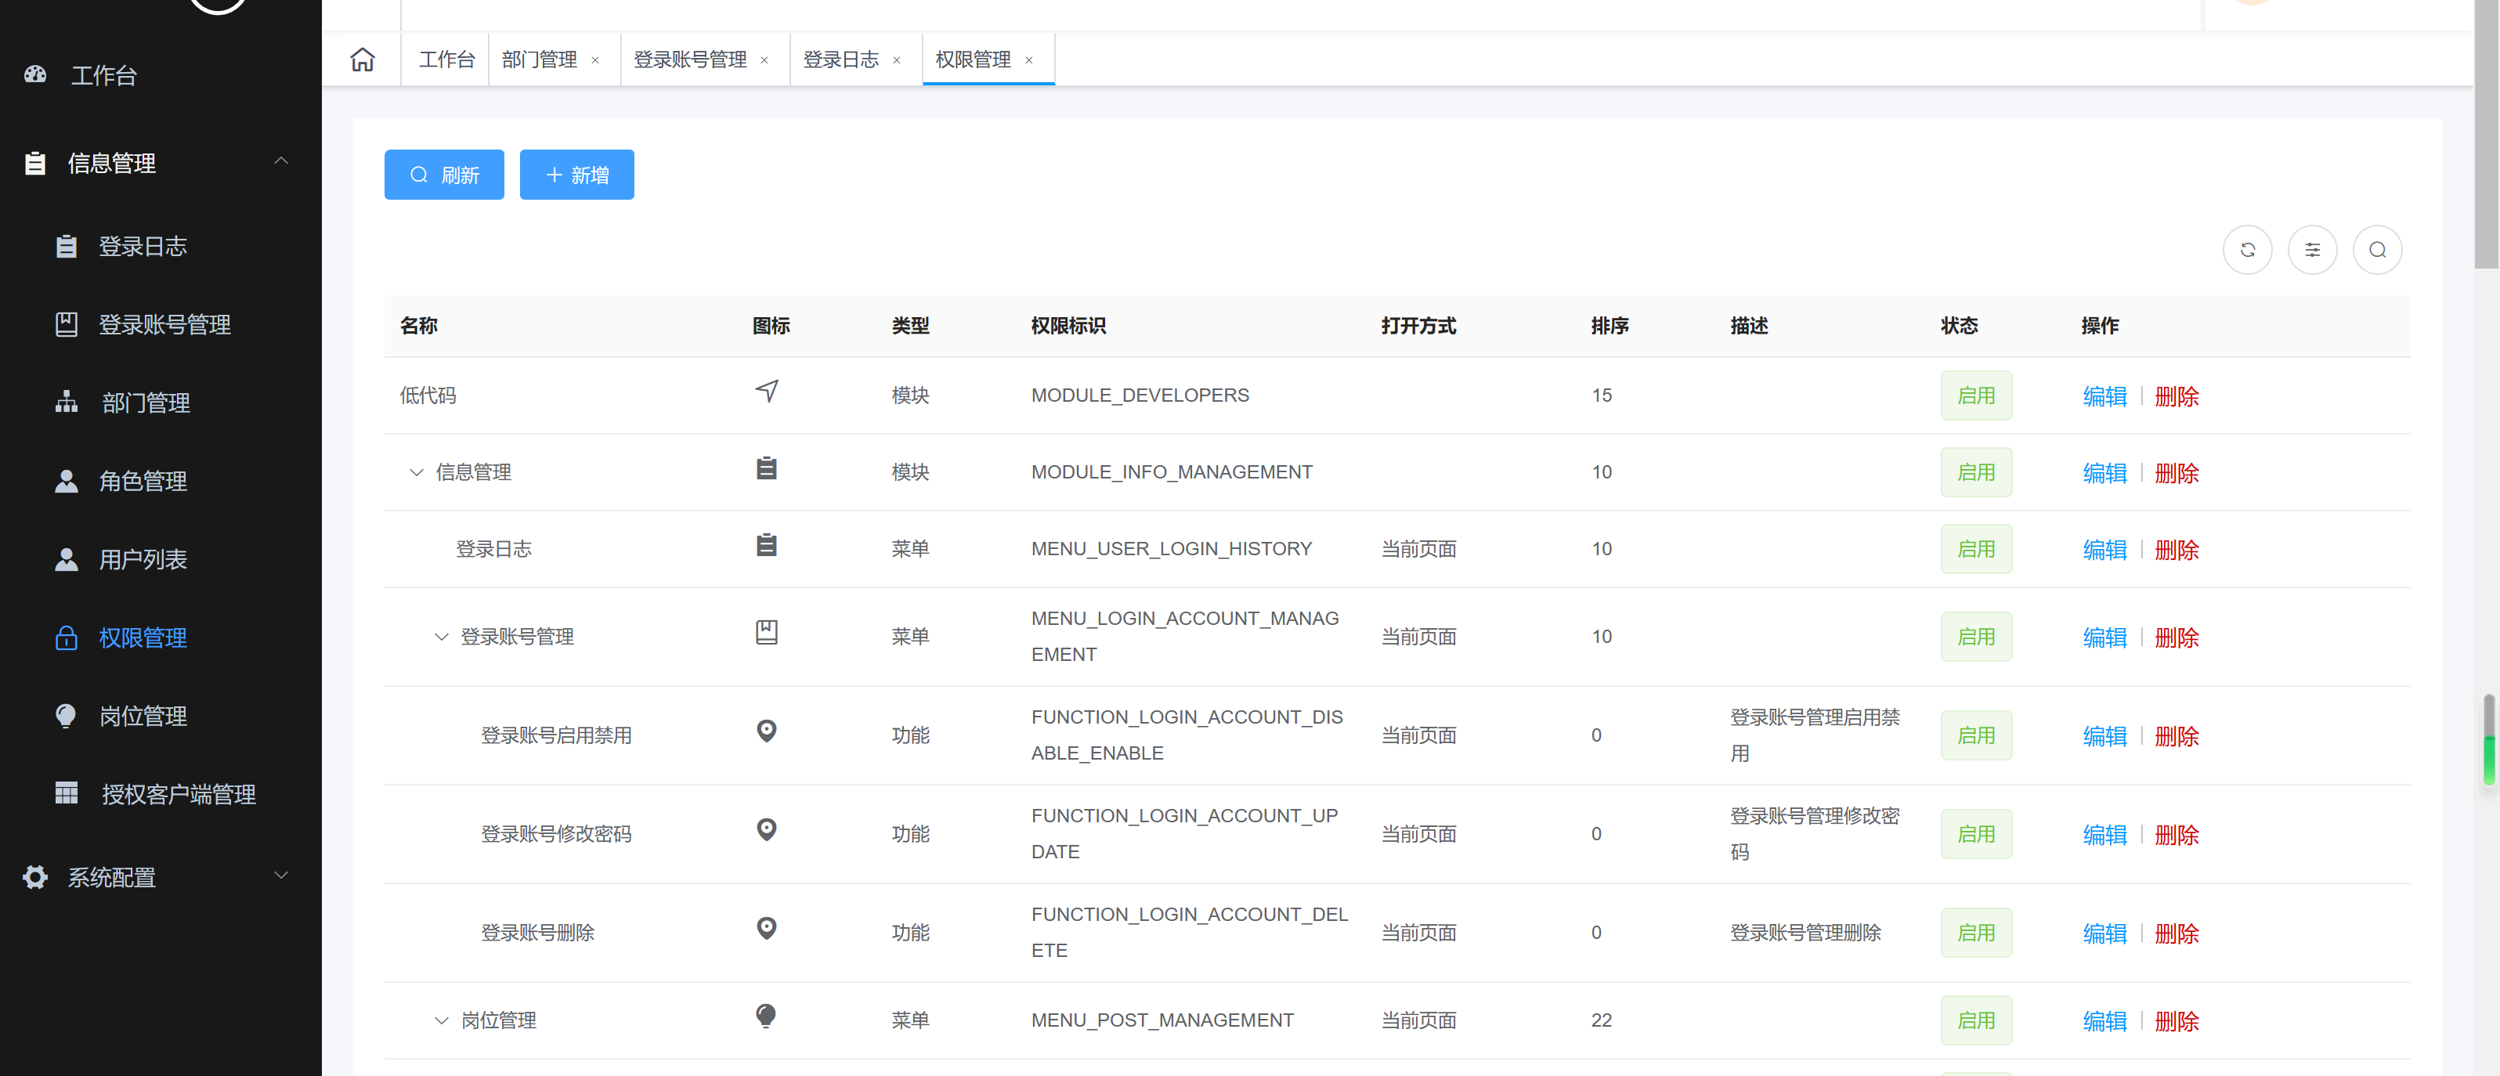The height and width of the screenshot is (1076, 2500).
Task: Click the arrow icon in the 低代码 row
Action: [x=767, y=391]
